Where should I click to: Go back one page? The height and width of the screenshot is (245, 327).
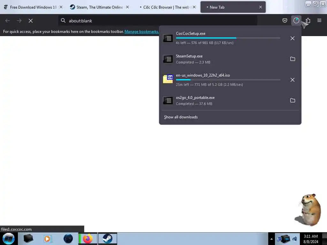coord(8,21)
